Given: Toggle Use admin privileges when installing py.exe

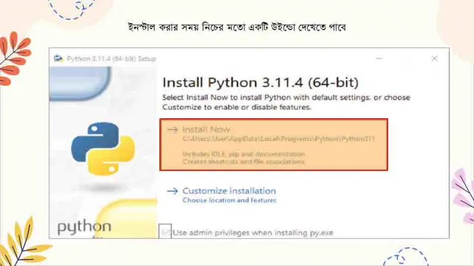Looking at the screenshot, I should (x=165, y=232).
